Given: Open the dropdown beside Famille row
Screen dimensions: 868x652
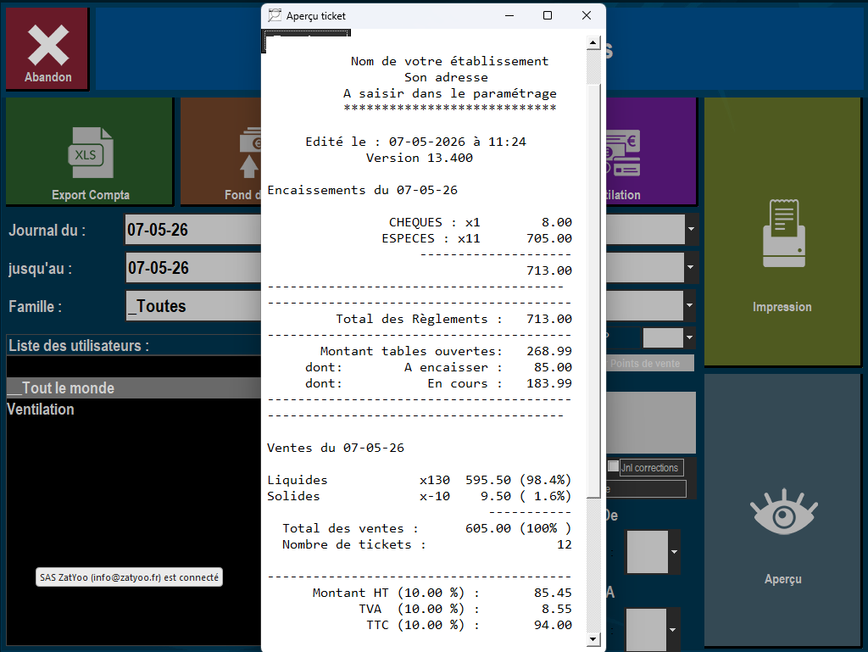Looking at the screenshot, I should click(x=690, y=305).
